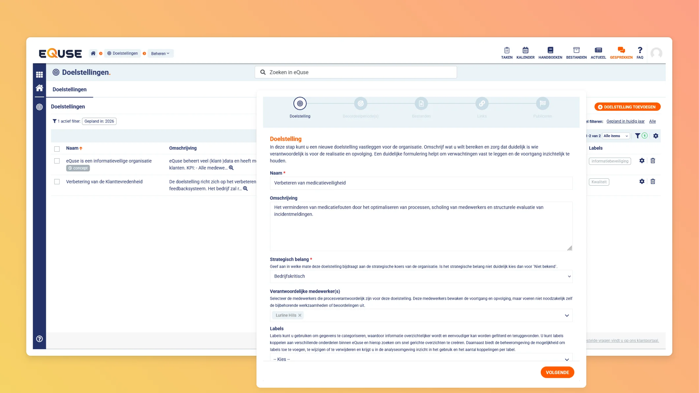Click the Zoeken in eQuse search field
699x393 pixels.
click(x=355, y=72)
